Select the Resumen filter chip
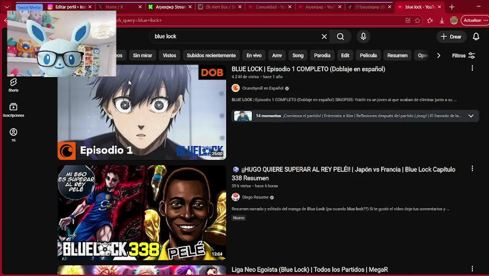 [397, 56]
